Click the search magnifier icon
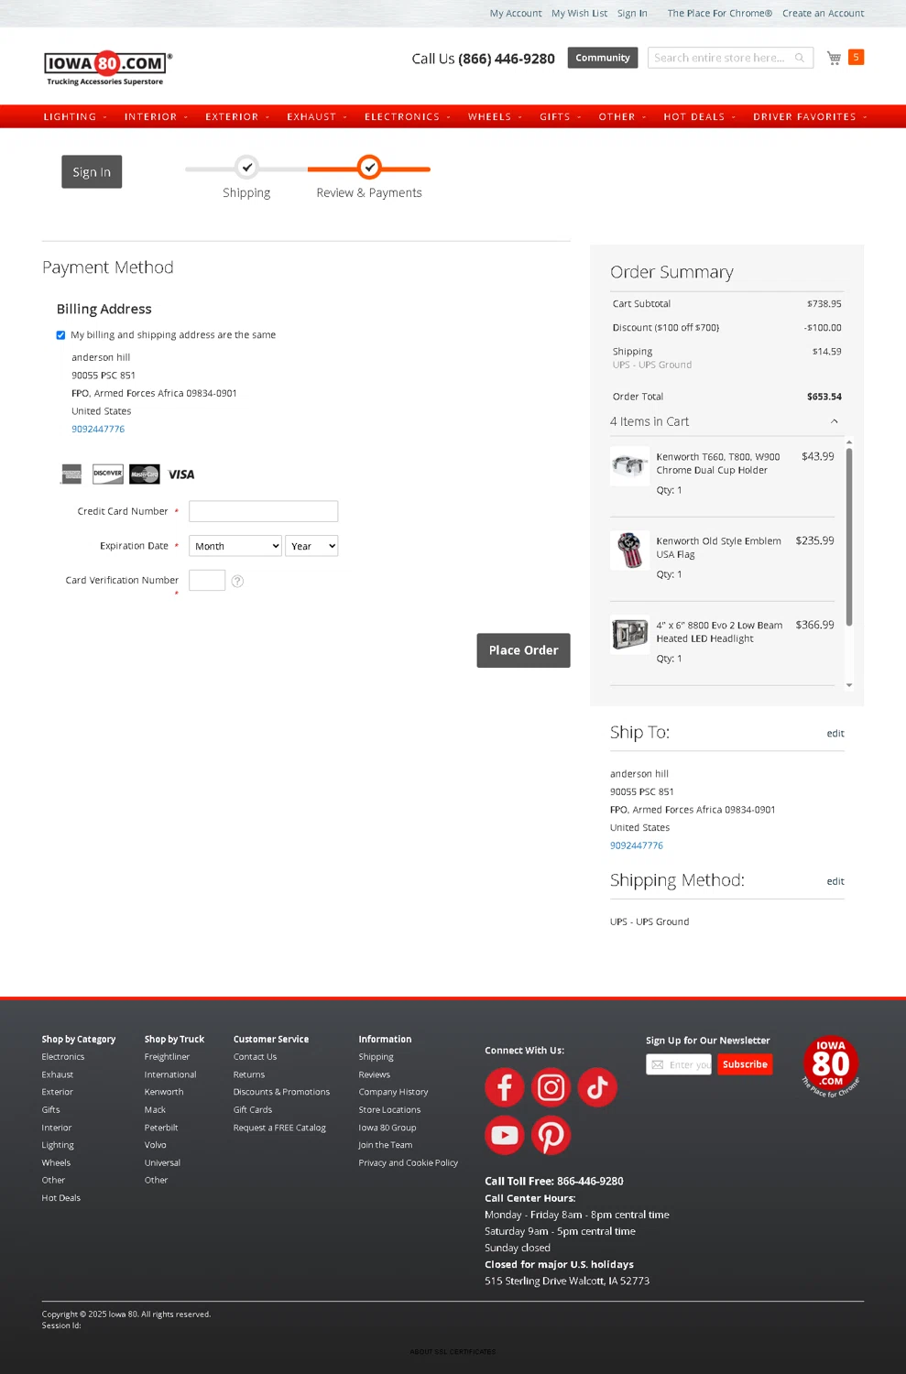This screenshot has width=906, height=1374. tap(800, 58)
